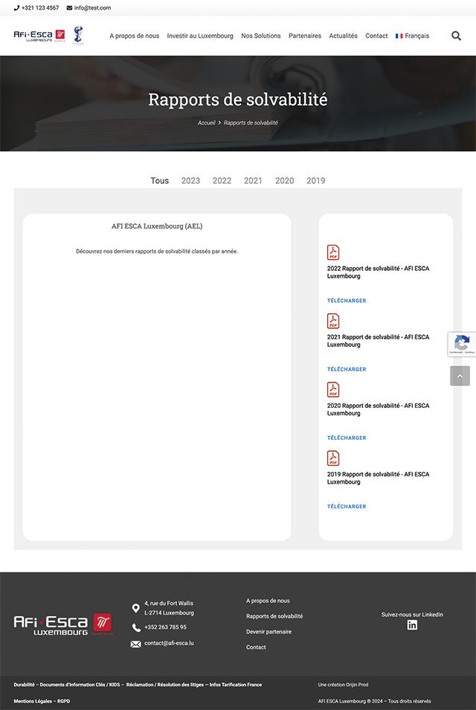476x710 pixels.
Task: Open the Partenaires menu
Action: coord(305,36)
